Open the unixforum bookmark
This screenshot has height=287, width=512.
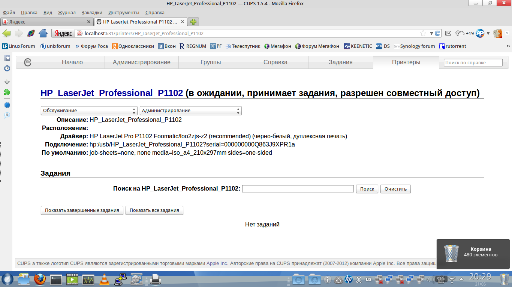pyautogui.click(x=55, y=46)
